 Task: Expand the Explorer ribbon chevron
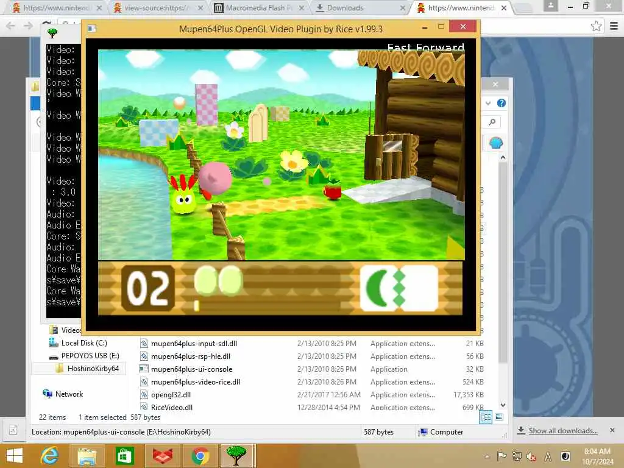point(488,103)
